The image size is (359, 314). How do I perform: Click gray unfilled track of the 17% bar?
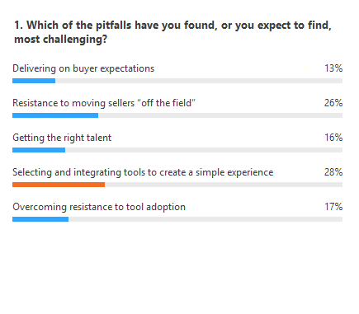coord(205,219)
